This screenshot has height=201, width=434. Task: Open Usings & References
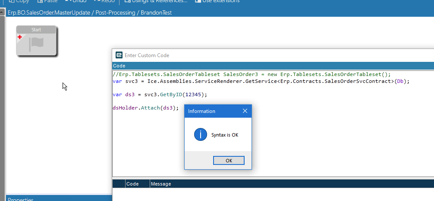(156, 1)
